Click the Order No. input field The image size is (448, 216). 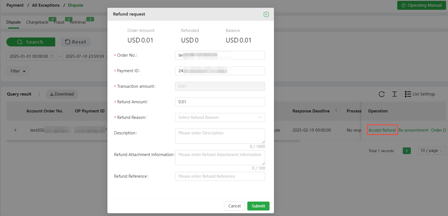coord(220,55)
